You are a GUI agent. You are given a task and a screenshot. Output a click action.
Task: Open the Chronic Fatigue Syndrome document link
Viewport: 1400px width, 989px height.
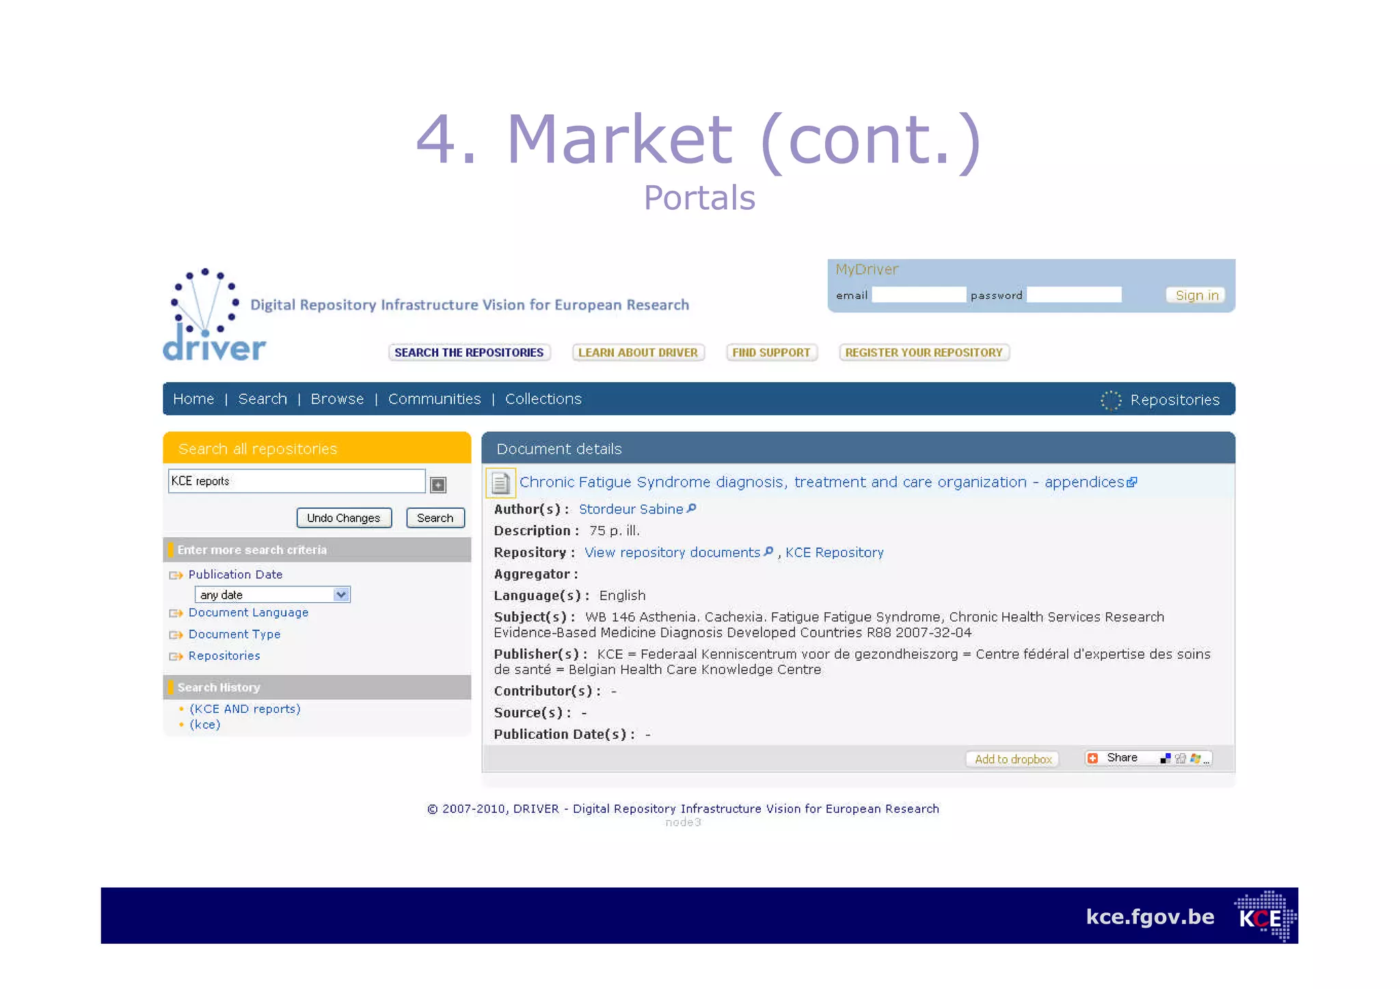click(821, 482)
